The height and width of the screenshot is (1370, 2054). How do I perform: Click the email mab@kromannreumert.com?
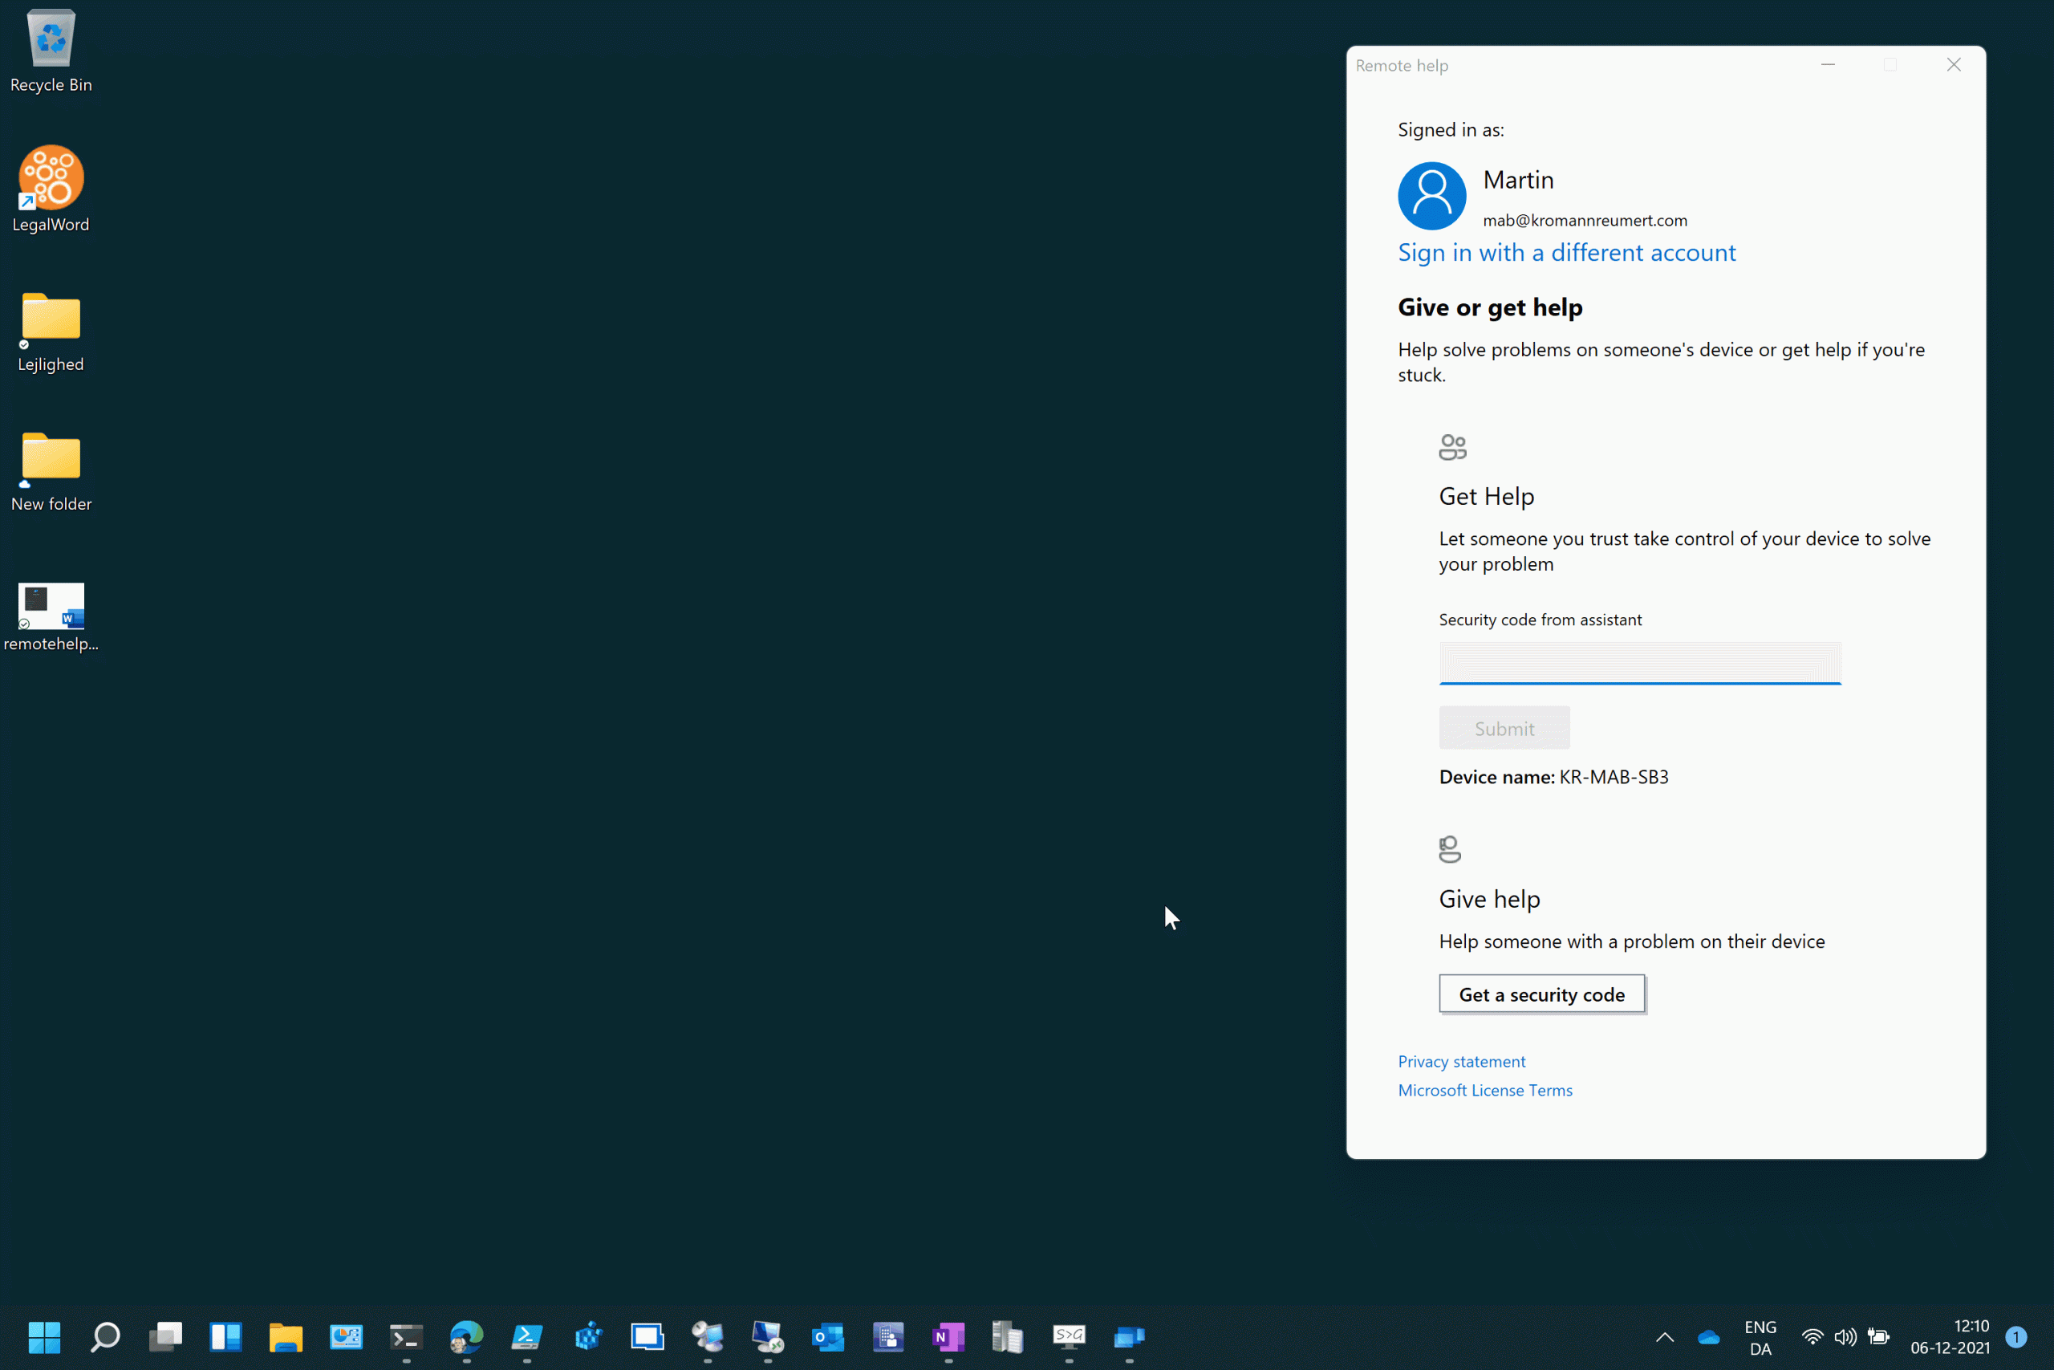click(1584, 220)
